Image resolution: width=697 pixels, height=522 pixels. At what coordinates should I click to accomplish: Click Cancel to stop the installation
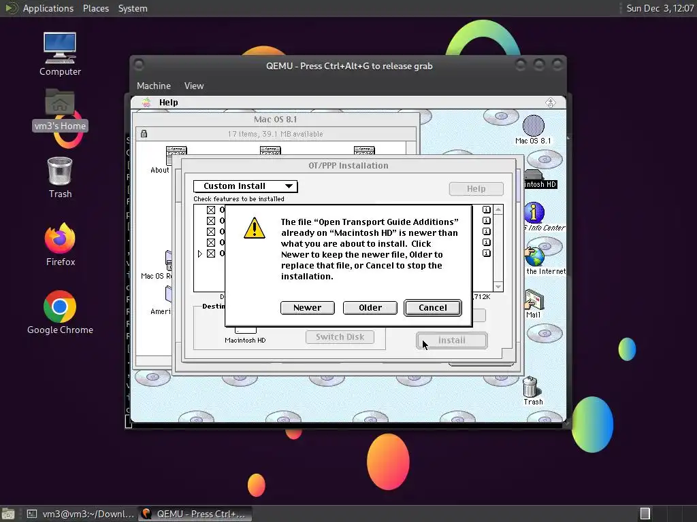[x=432, y=308]
